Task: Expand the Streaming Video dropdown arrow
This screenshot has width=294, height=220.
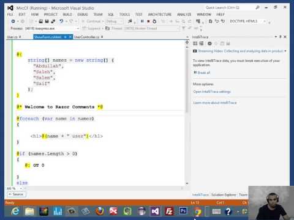Action: (x=285, y=51)
